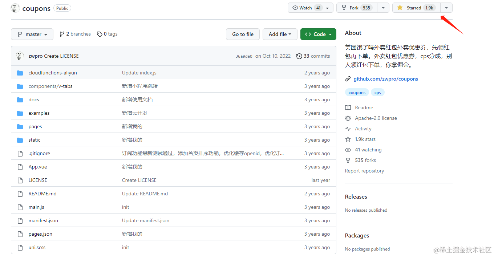Toggle Watch notifications for the repository
494x256 pixels.
pyautogui.click(x=310, y=8)
